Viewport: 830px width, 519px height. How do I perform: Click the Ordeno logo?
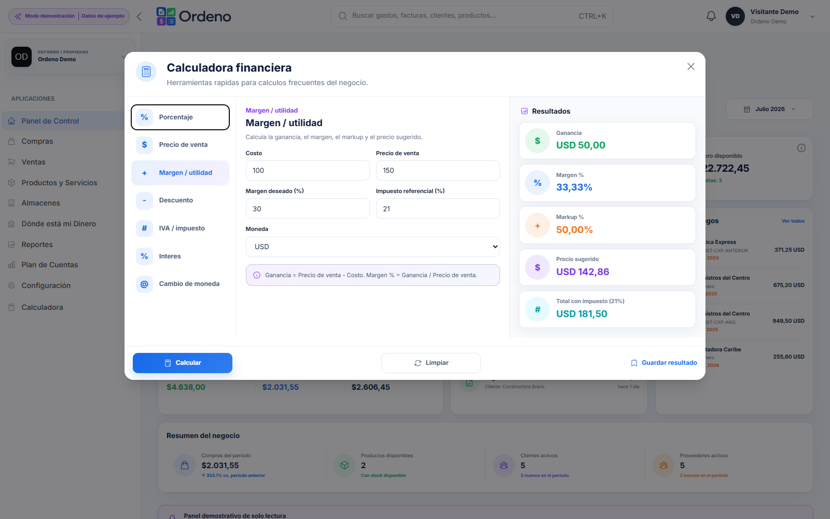[194, 16]
